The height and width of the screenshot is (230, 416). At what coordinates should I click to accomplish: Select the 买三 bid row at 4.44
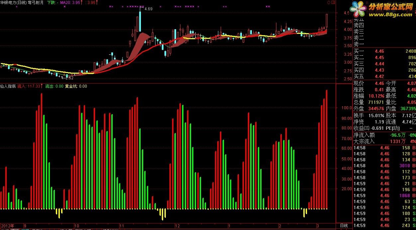(384, 64)
